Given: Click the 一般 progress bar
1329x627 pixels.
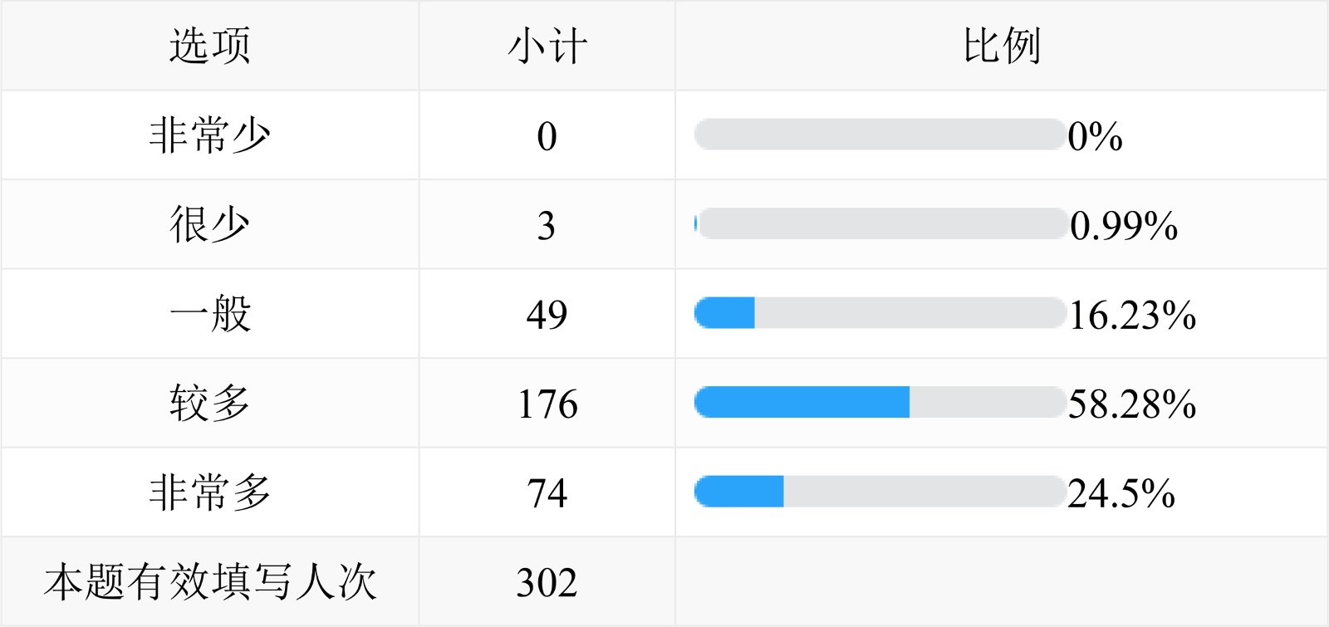Looking at the screenshot, I should click(x=880, y=313).
